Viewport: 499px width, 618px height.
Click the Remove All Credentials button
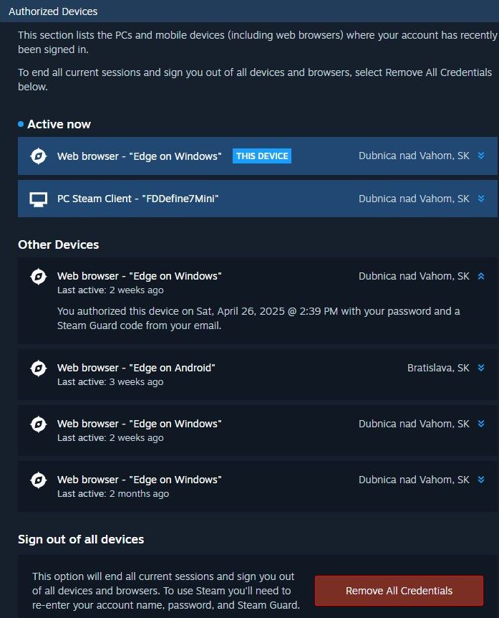pos(399,591)
